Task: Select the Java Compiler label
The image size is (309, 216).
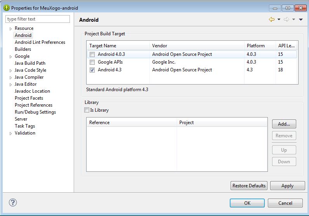Action: 29,77
